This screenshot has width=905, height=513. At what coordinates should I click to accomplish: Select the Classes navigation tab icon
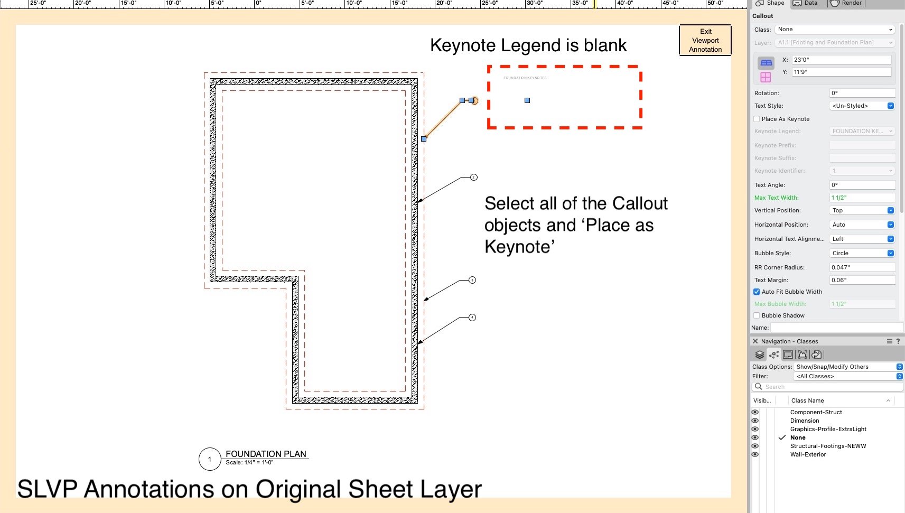tap(774, 355)
